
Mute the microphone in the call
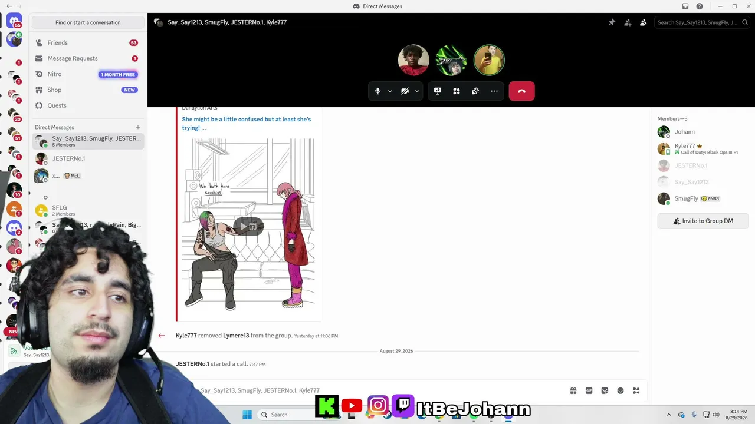point(378,91)
